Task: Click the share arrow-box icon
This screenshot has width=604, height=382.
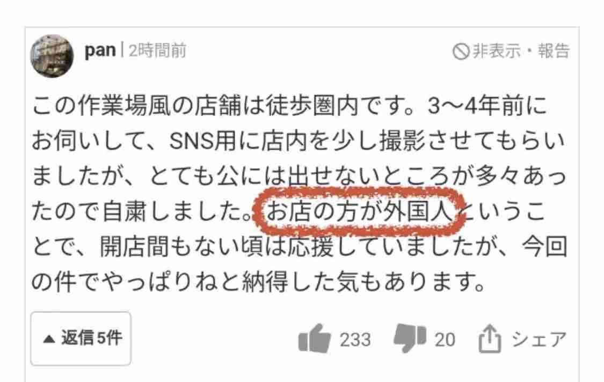Action: 490,339
